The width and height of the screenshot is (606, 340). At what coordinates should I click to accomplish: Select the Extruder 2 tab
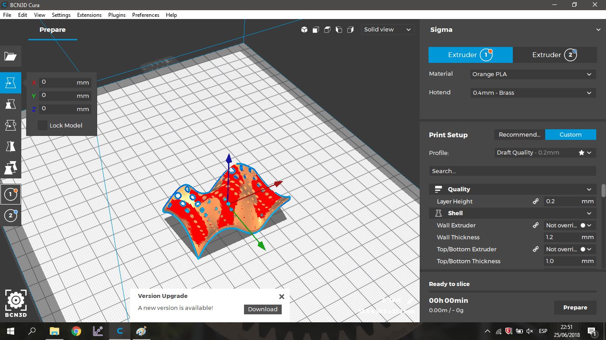click(555, 55)
